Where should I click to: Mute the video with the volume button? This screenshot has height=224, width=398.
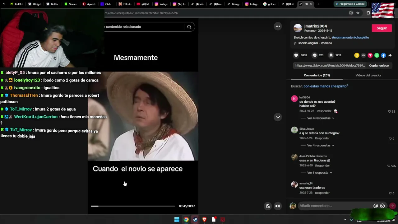tap(278, 206)
